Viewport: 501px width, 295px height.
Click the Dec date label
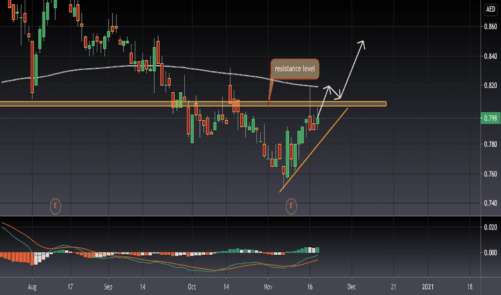[x=352, y=287]
